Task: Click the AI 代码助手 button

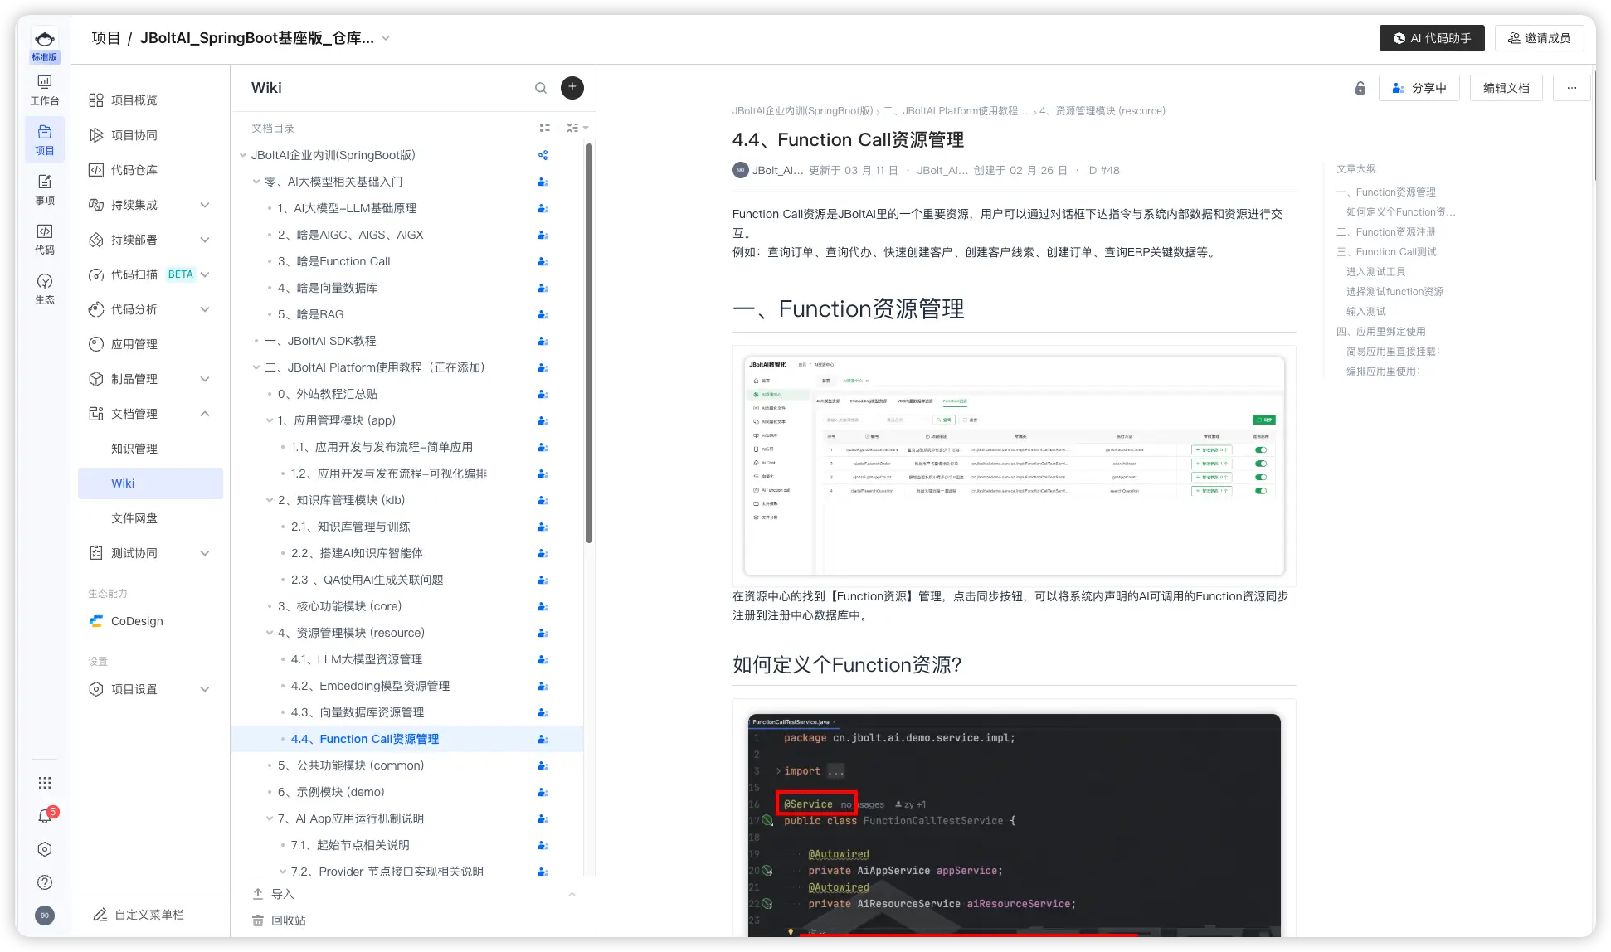Action: [1432, 38]
